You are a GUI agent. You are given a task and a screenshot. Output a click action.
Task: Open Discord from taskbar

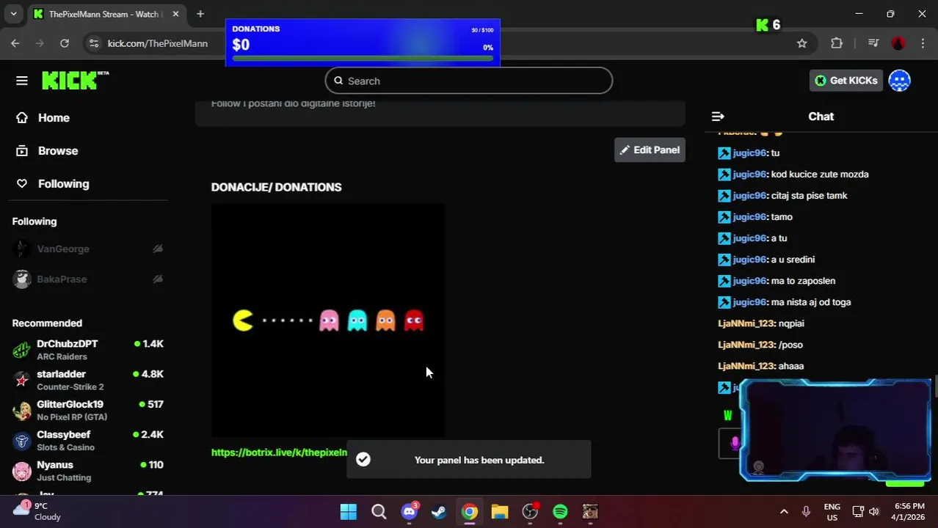tap(409, 512)
